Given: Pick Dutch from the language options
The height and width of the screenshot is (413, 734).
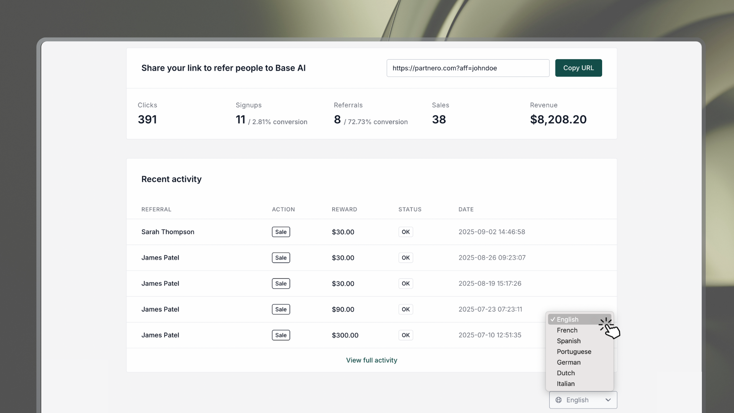Looking at the screenshot, I should point(566,373).
